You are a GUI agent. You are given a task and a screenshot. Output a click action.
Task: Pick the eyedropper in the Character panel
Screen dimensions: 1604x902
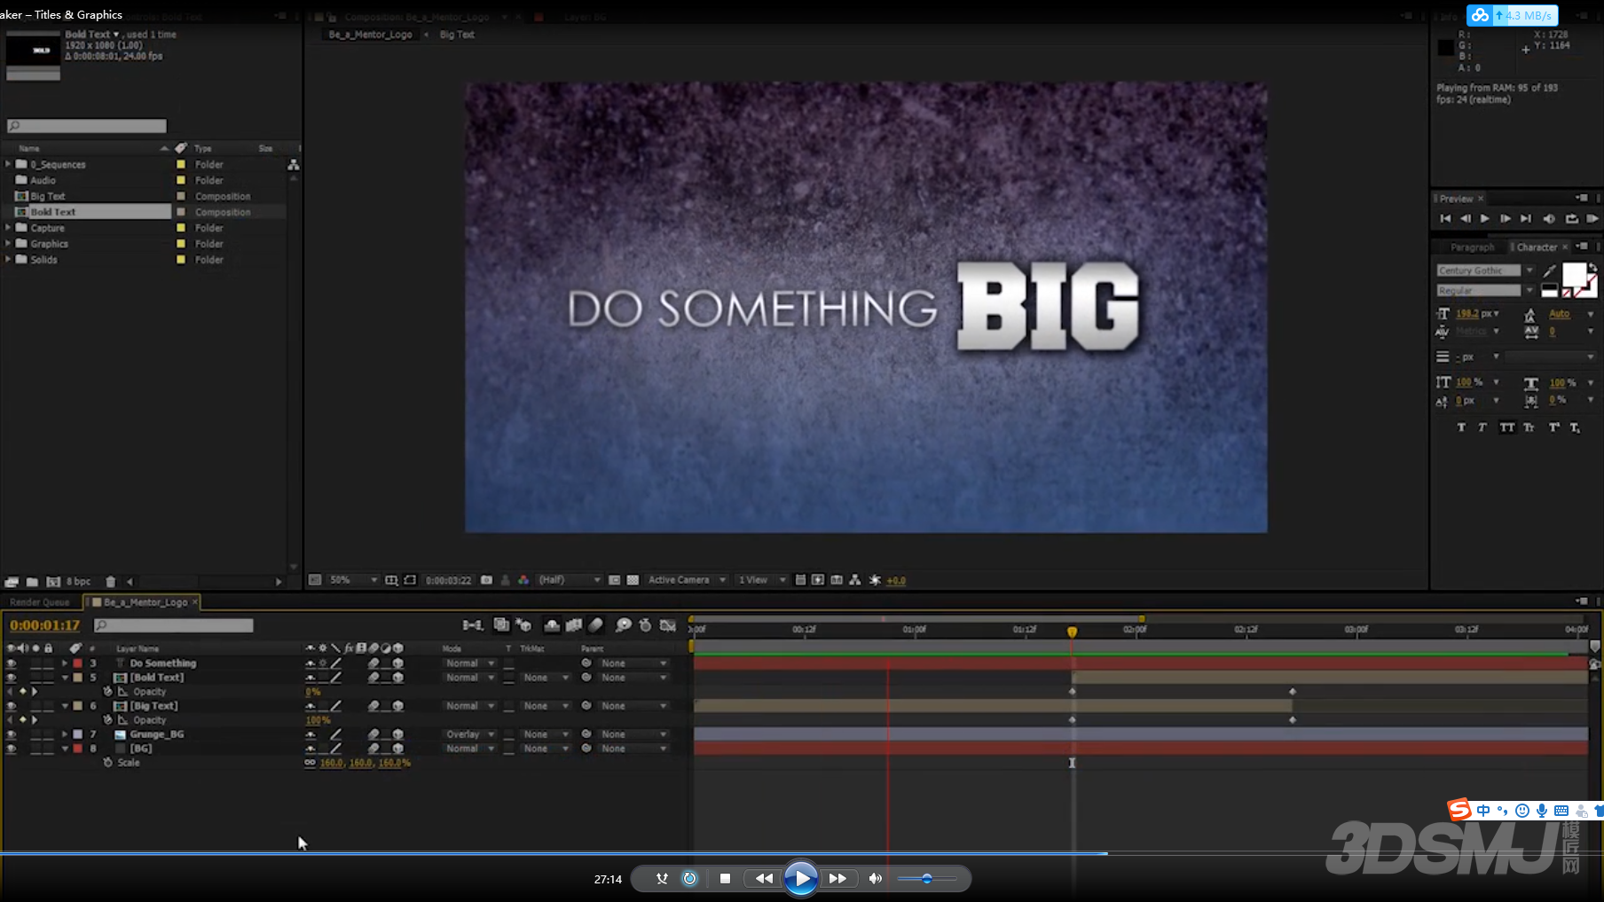[x=1549, y=271]
